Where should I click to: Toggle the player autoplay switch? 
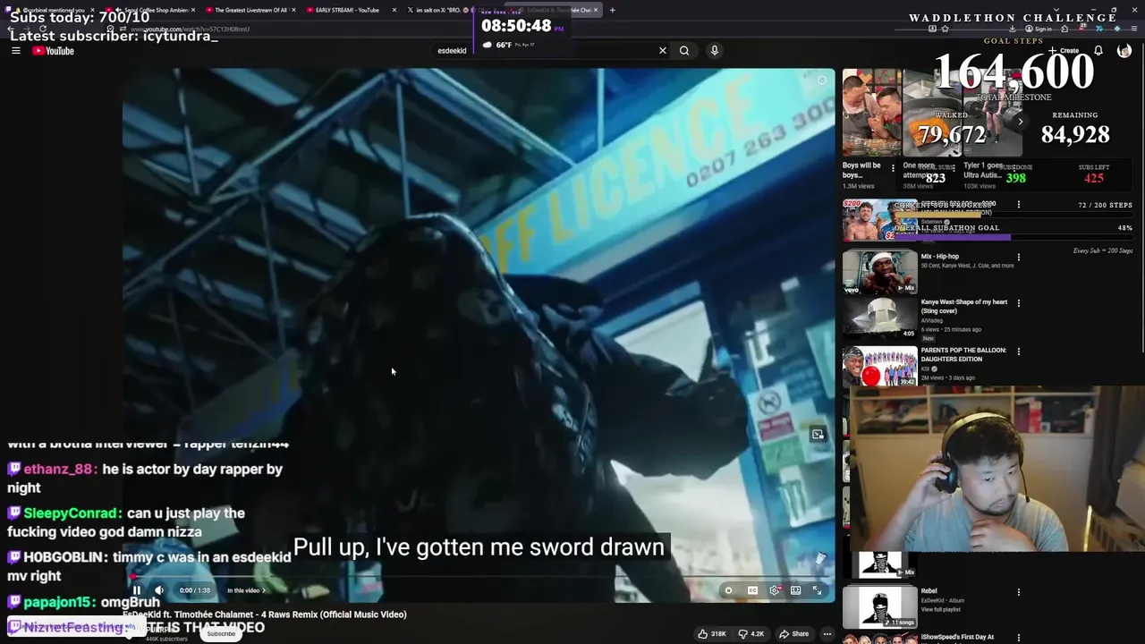point(729,590)
